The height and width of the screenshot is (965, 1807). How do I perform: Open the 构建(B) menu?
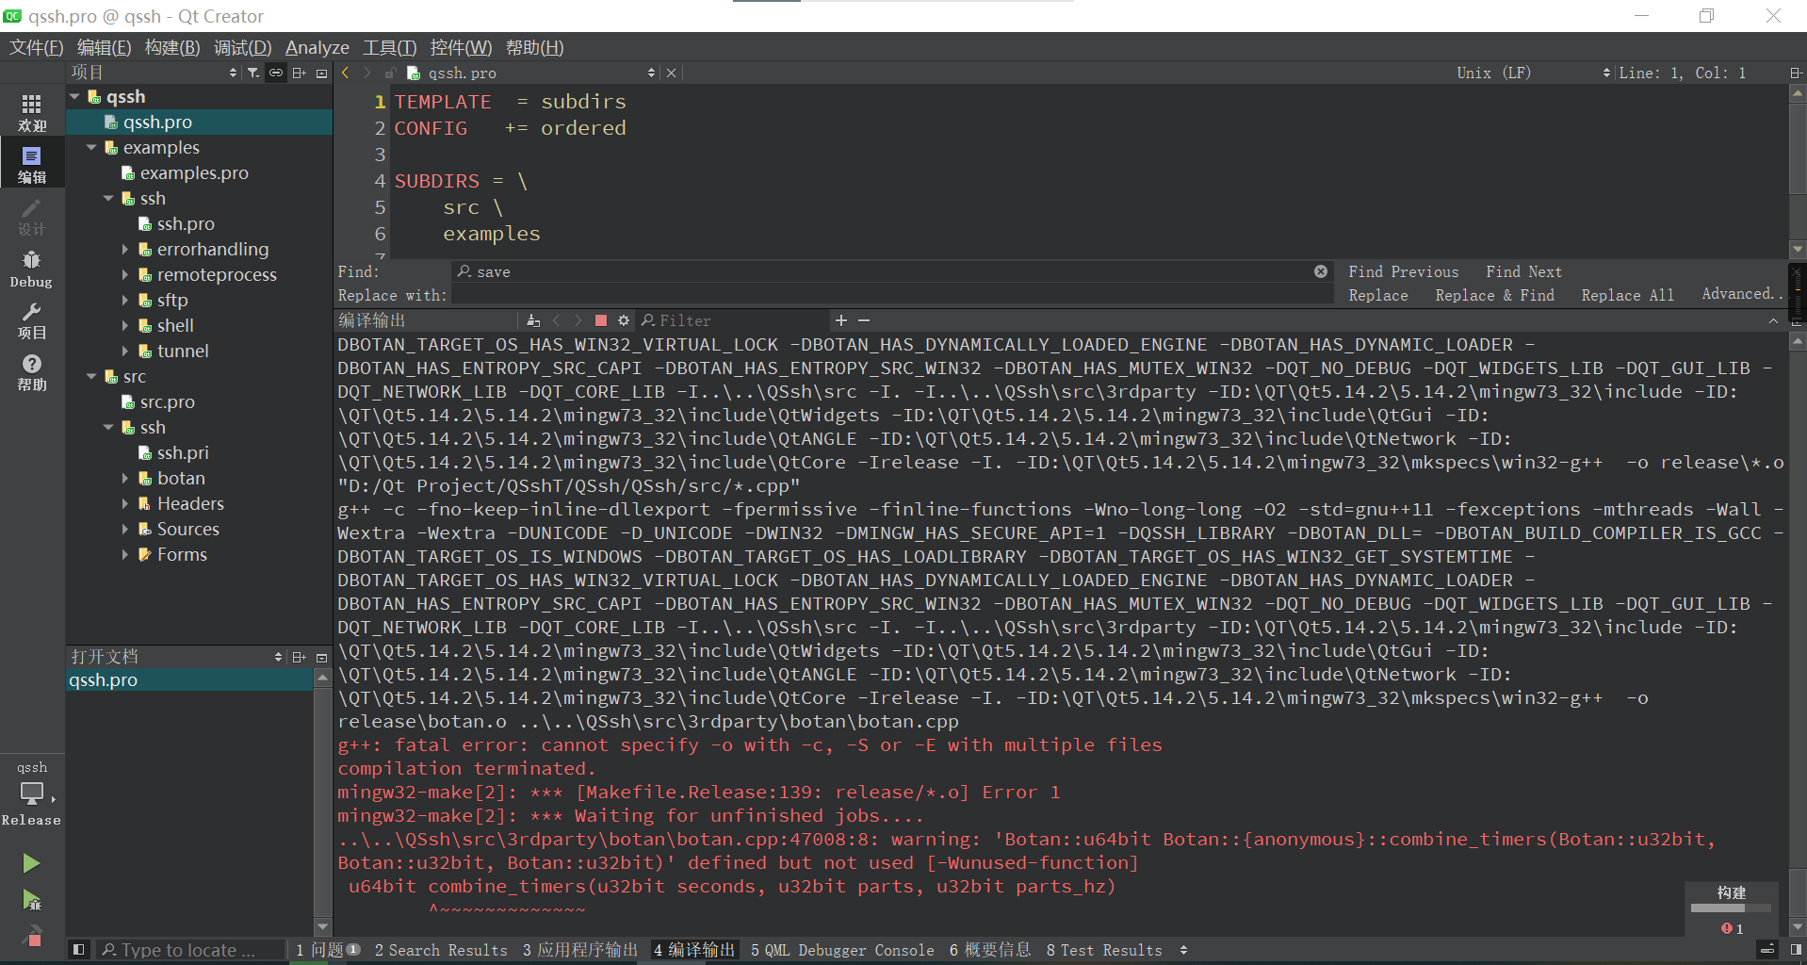coord(172,47)
